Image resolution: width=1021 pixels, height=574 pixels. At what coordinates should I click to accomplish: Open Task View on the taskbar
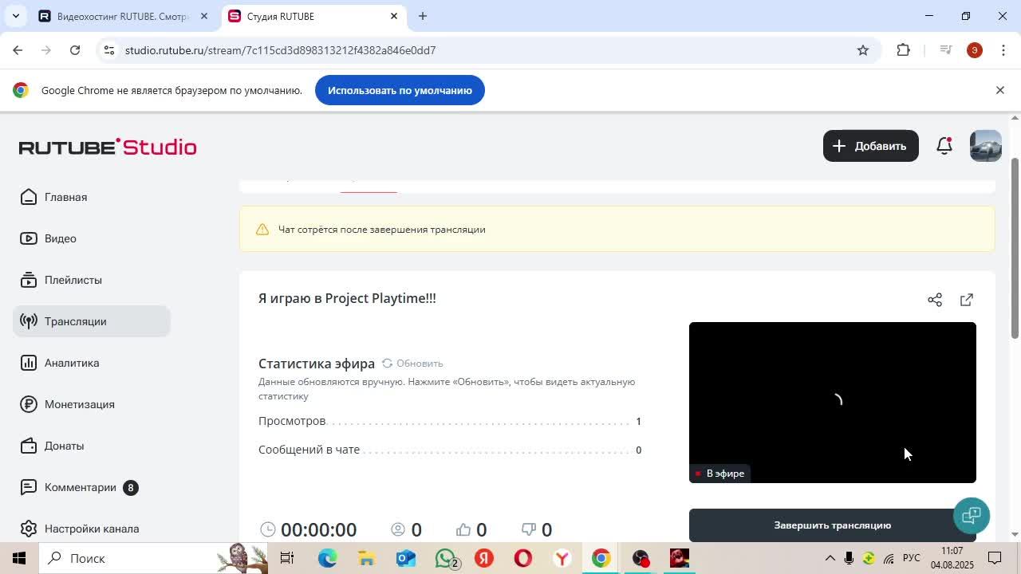pyautogui.click(x=287, y=558)
